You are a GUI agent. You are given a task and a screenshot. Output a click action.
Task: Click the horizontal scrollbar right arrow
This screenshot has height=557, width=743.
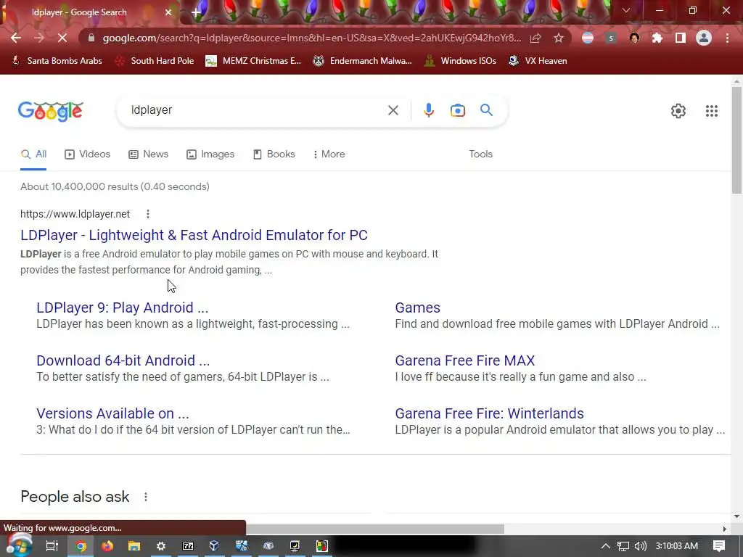[x=724, y=529]
